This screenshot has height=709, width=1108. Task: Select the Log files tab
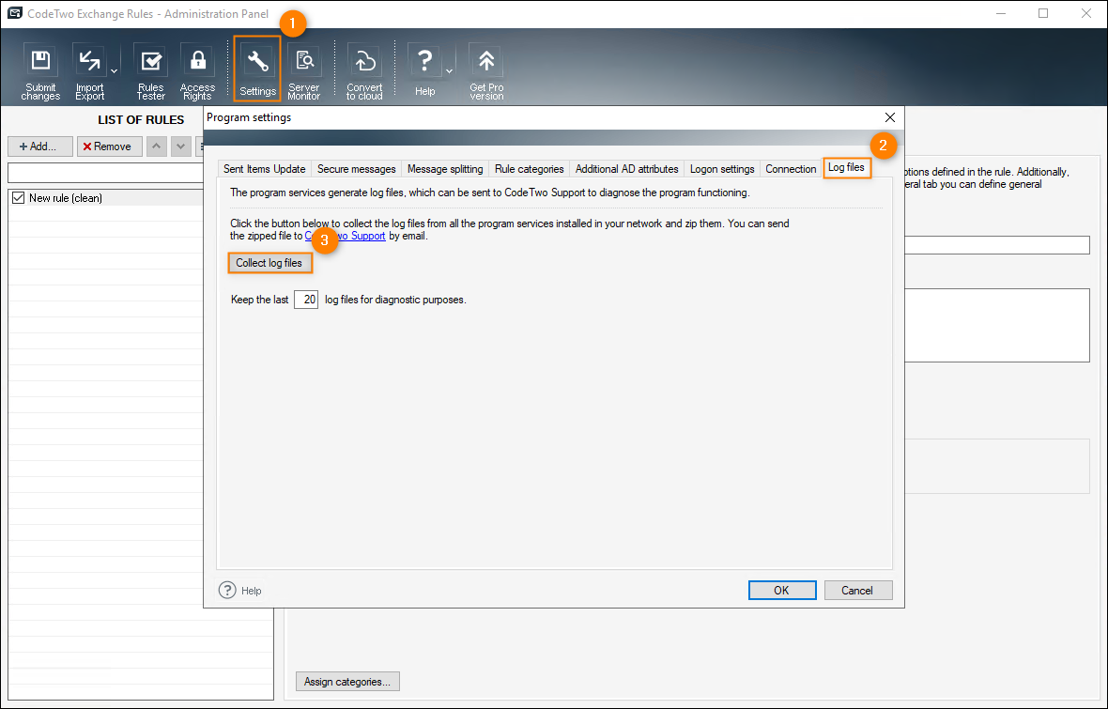[x=847, y=167]
